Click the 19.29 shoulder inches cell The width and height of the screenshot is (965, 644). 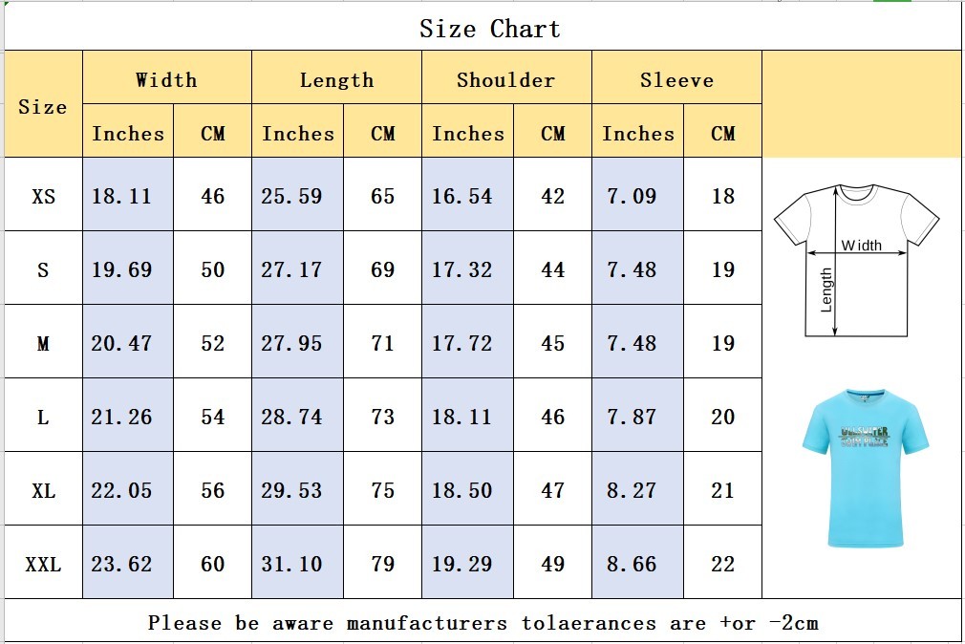tap(468, 562)
